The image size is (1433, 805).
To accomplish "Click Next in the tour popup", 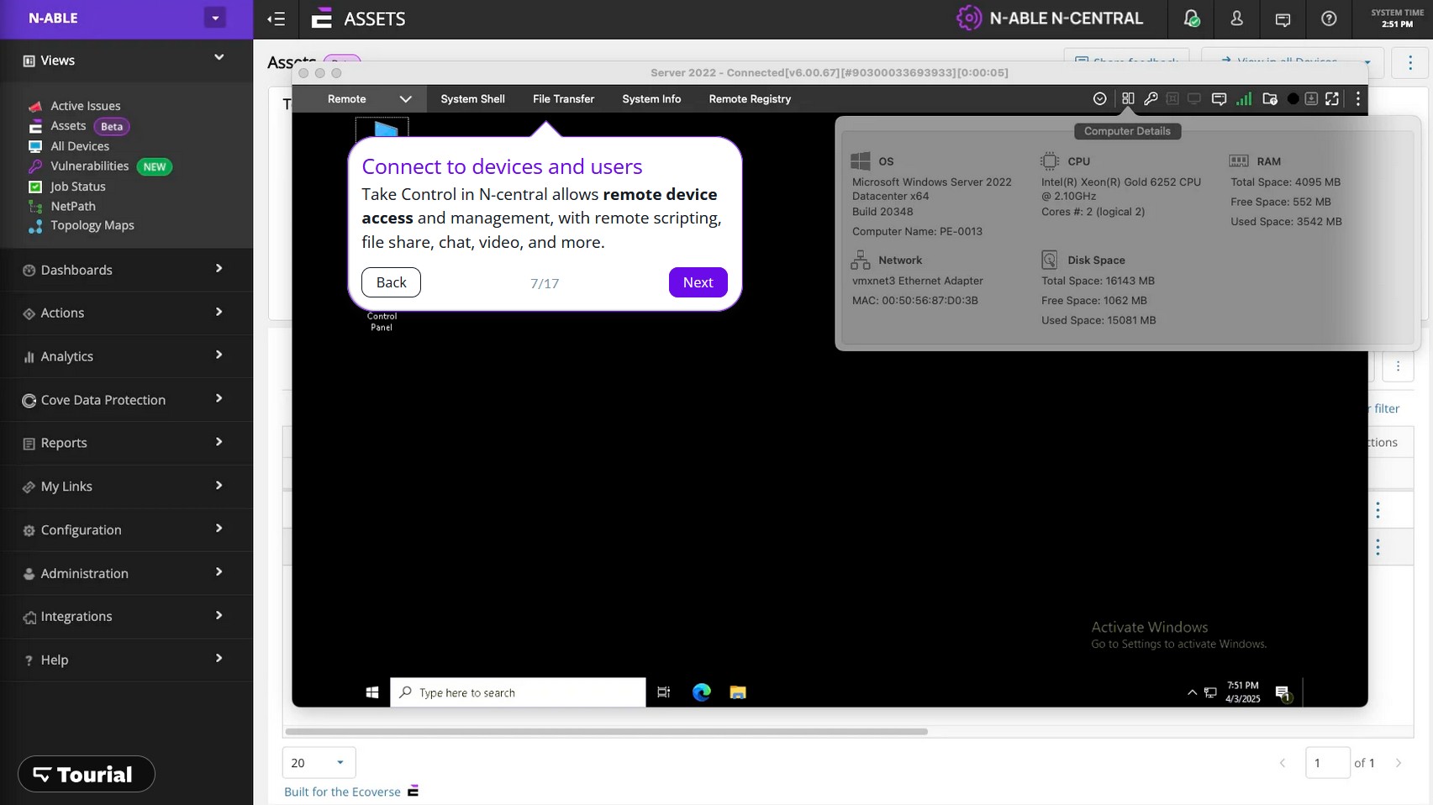I will pyautogui.click(x=698, y=282).
